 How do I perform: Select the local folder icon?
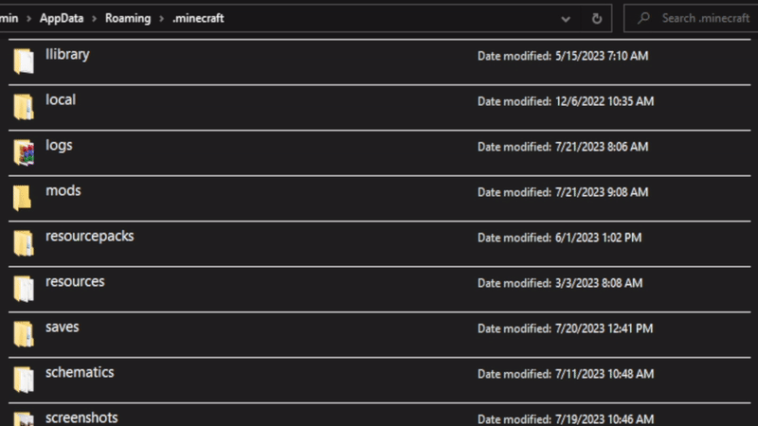tap(24, 106)
